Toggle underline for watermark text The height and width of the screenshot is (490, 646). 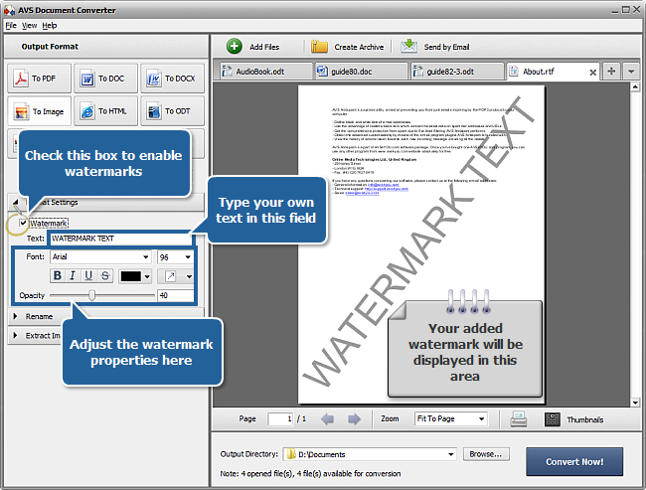coord(88,275)
